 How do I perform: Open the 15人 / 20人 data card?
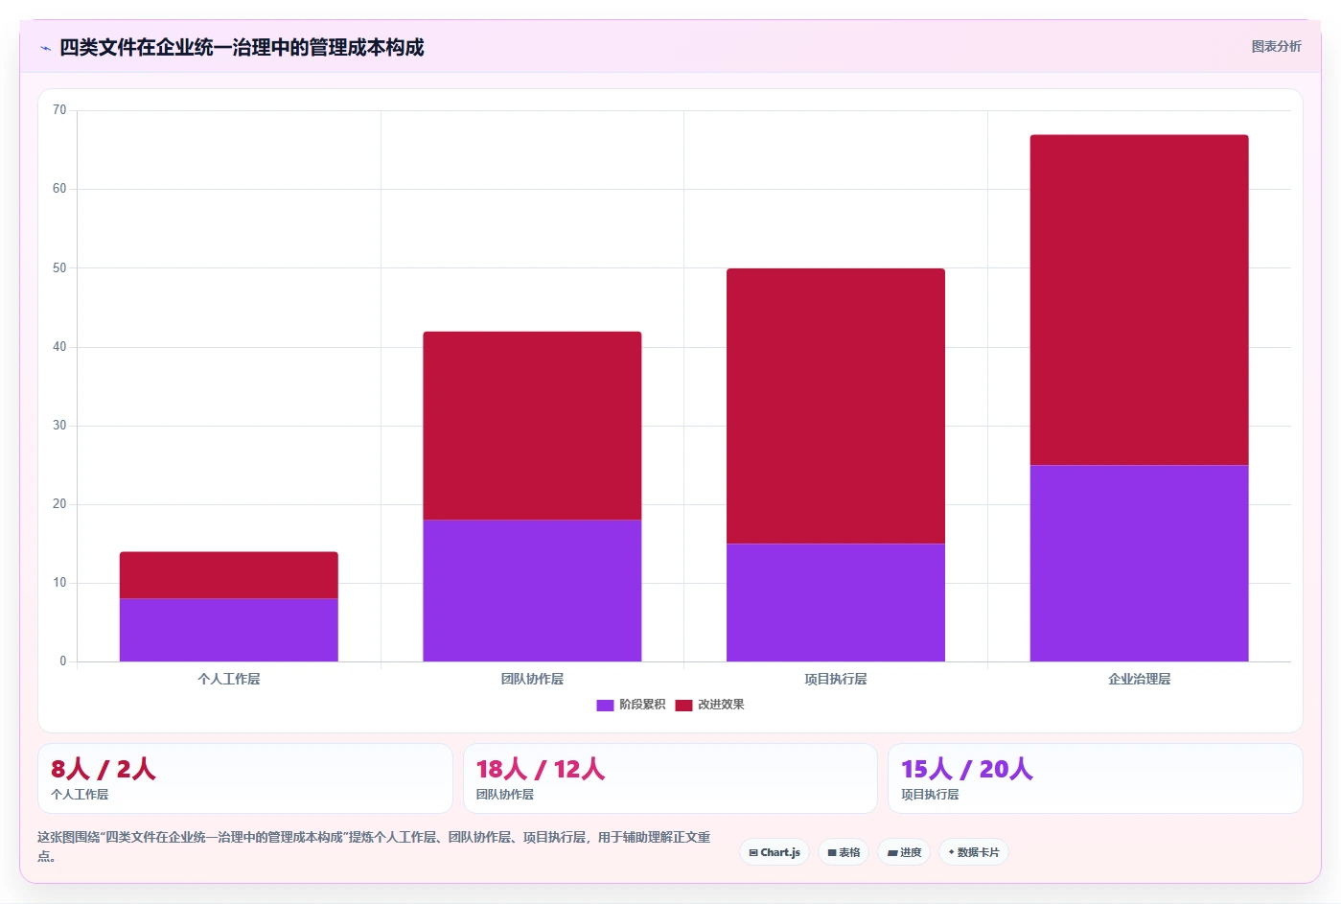click(x=1096, y=778)
